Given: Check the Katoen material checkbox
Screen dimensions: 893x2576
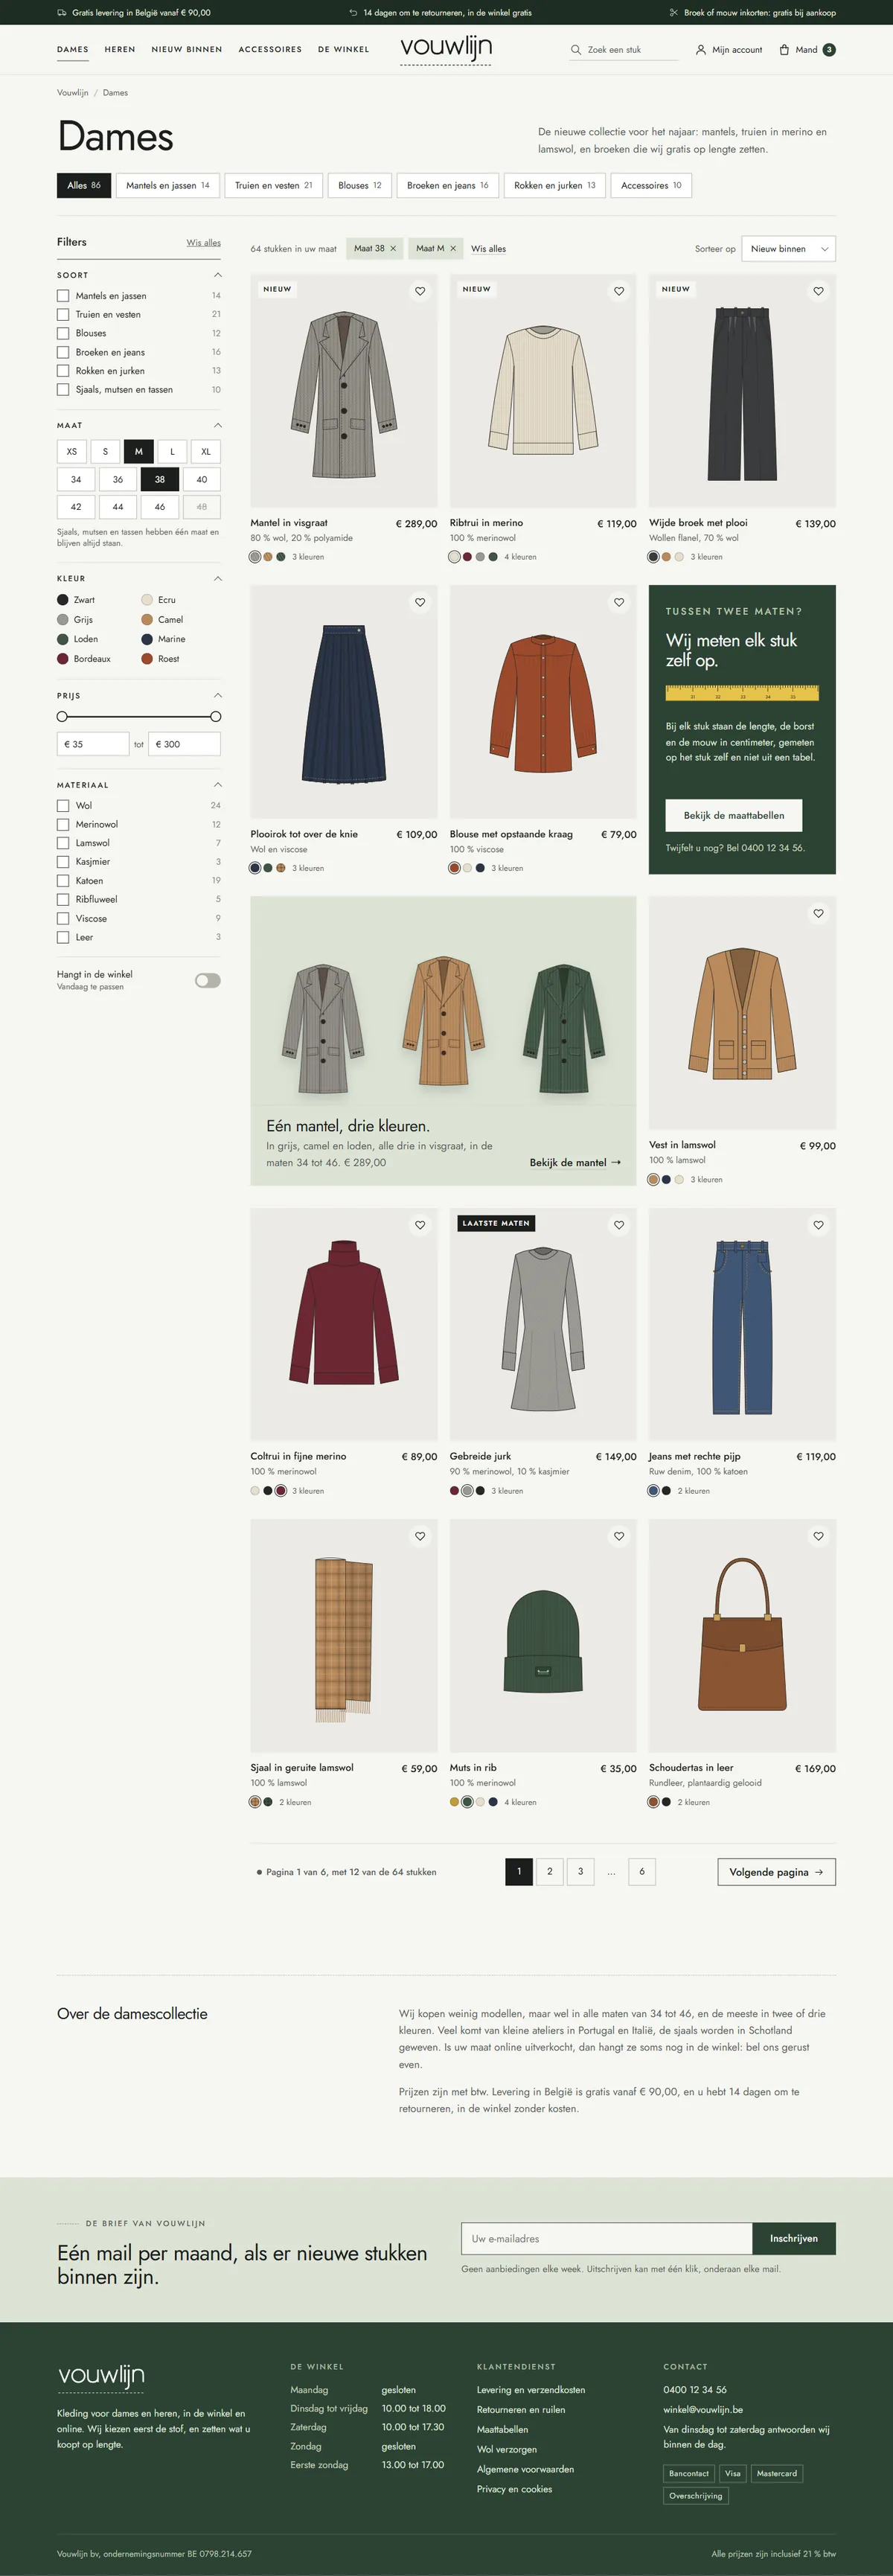Looking at the screenshot, I should (x=63, y=881).
